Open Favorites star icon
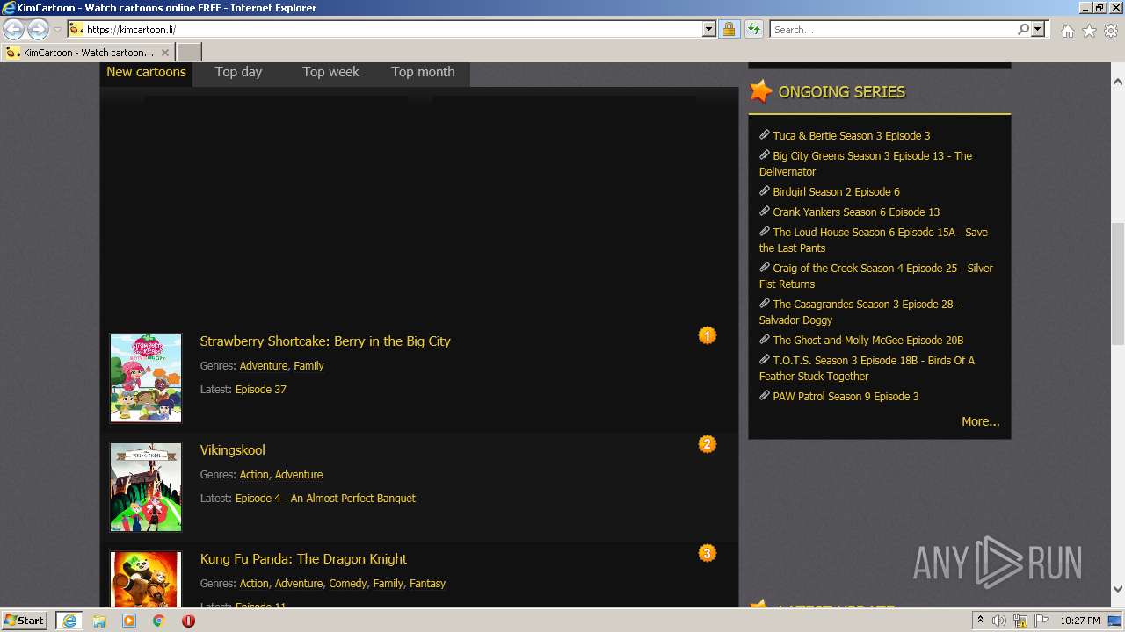The image size is (1125, 632). click(x=1089, y=31)
